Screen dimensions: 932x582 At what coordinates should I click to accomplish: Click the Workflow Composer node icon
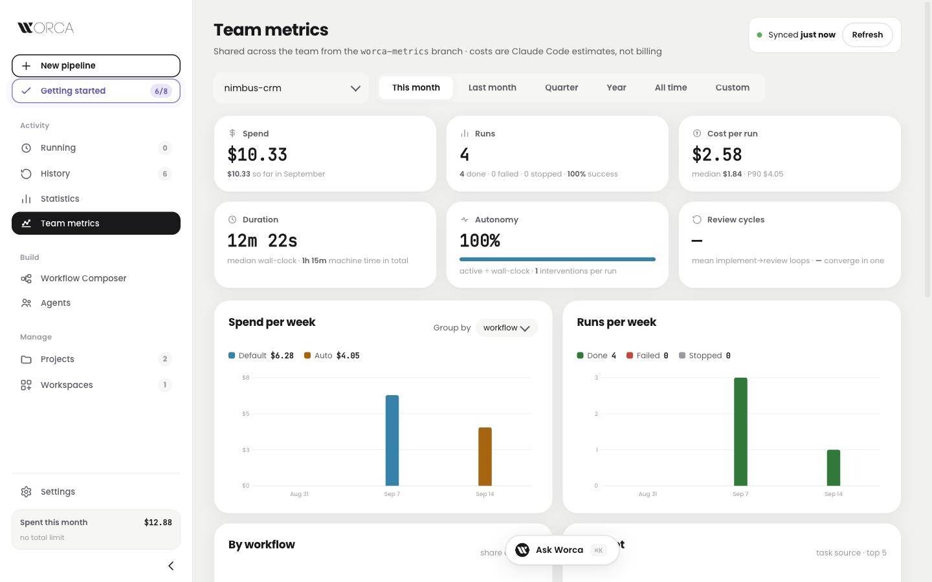pyautogui.click(x=26, y=279)
